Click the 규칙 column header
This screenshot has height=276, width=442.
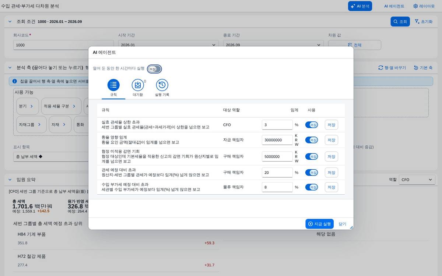click(x=105, y=110)
